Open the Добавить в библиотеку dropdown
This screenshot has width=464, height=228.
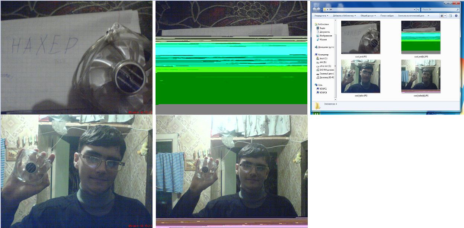click(x=344, y=16)
